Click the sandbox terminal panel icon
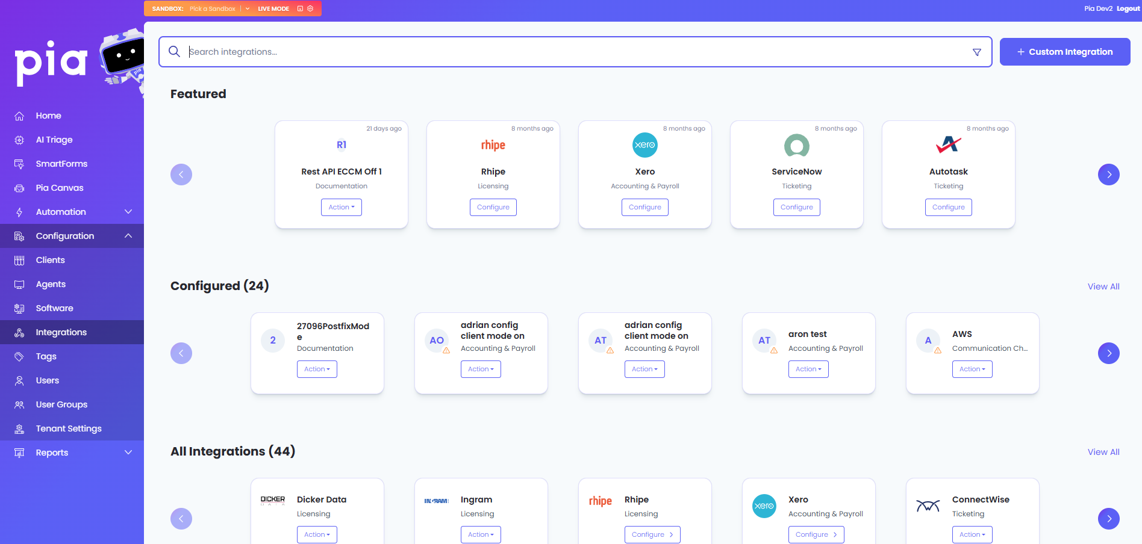The width and height of the screenshot is (1142, 544). click(300, 8)
